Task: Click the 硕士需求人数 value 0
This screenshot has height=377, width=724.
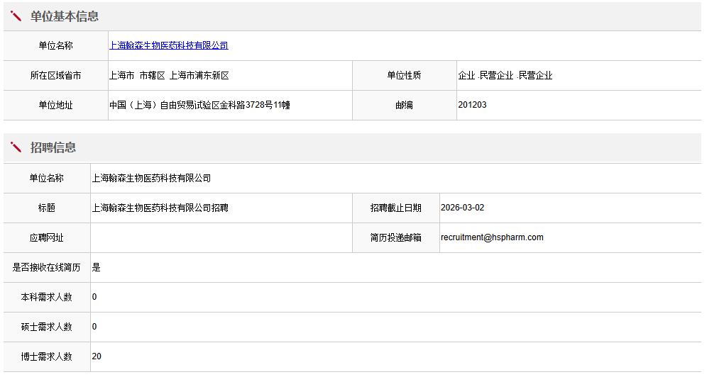Action: [x=94, y=327]
